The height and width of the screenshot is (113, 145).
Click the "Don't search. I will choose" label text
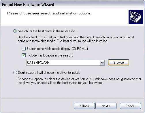click(x=49, y=73)
